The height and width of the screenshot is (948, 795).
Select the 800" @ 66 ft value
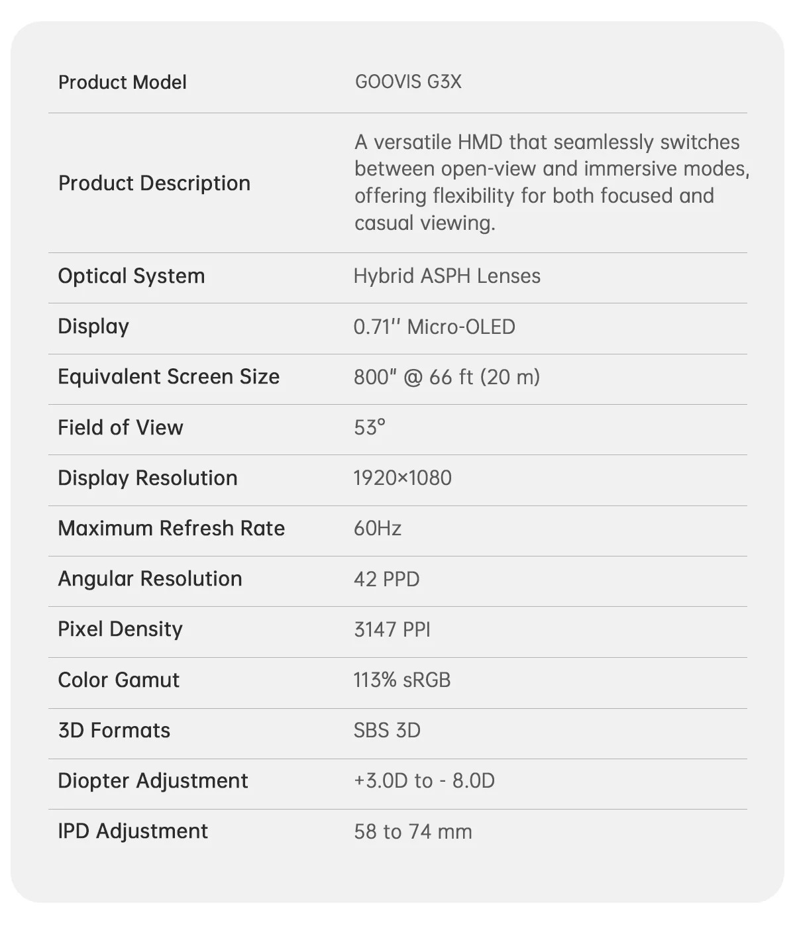tap(447, 377)
